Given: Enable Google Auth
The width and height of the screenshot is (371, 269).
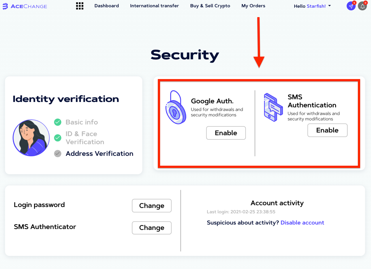Looking at the screenshot, I should pyautogui.click(x=226, y=133).
